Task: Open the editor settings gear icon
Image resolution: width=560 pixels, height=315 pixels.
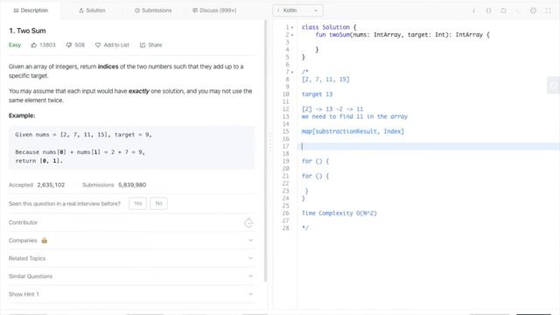Action: tap(533, 10)
